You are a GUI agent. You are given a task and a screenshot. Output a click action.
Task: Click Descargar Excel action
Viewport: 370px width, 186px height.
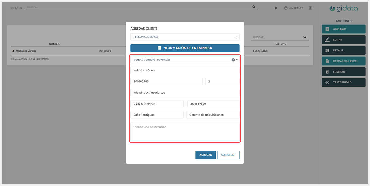(343, 61)
